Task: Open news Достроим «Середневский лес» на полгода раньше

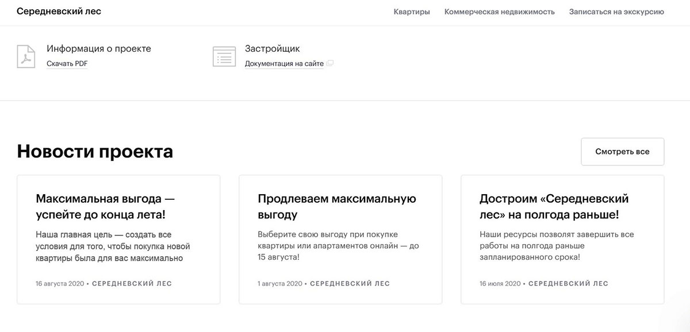Action: tap(562, 240)
